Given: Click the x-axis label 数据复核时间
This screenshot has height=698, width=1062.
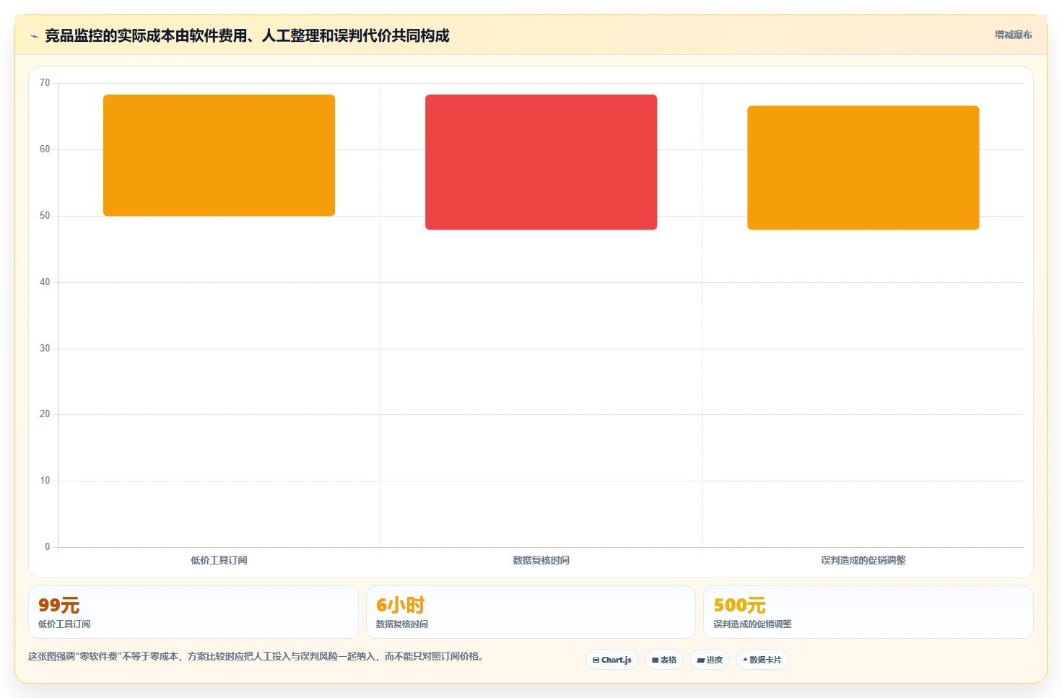Looking at the screenshot, I should (541, 560).
